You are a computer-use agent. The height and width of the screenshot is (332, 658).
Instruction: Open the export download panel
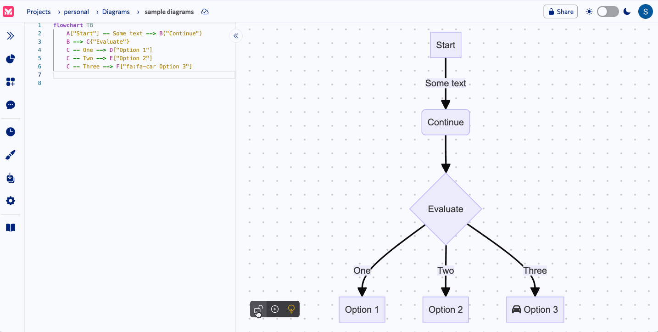10,178
